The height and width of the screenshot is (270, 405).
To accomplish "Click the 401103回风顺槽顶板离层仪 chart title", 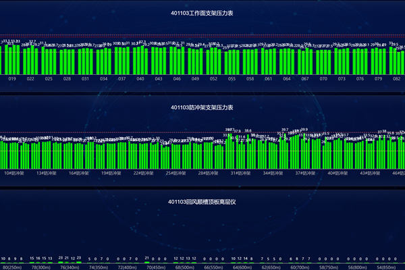I will tap(202, 202).
